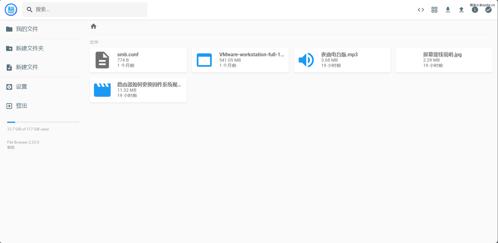Choose 新建文件 label in the sidebar
The image size is (498, 243).
pyautogui.click(x=27, y=67)
